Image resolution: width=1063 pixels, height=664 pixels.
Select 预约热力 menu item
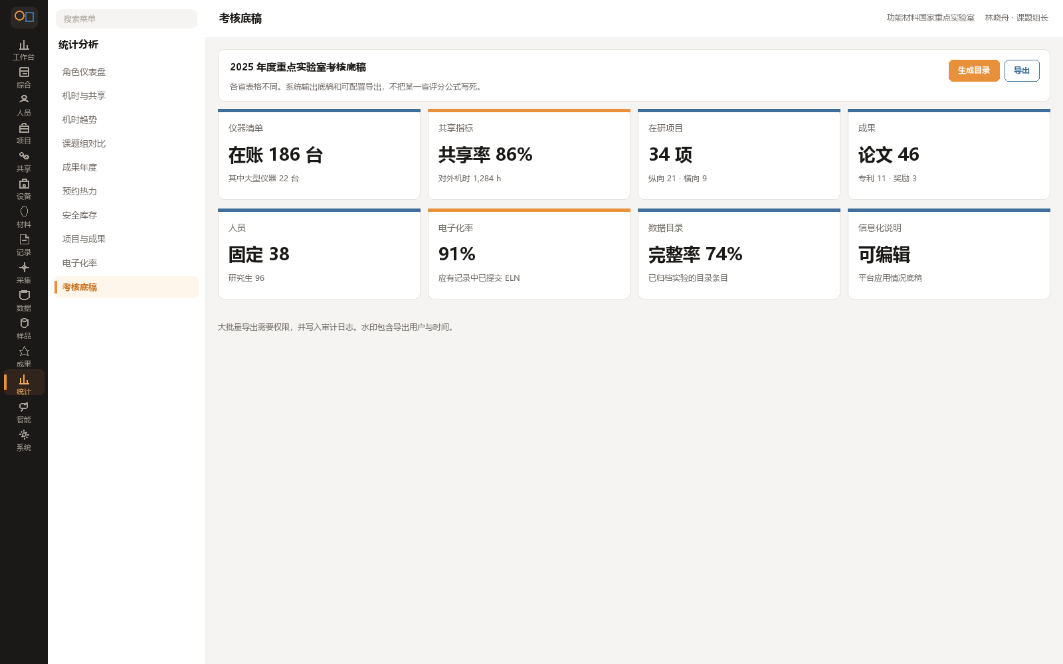pos(126,191)
